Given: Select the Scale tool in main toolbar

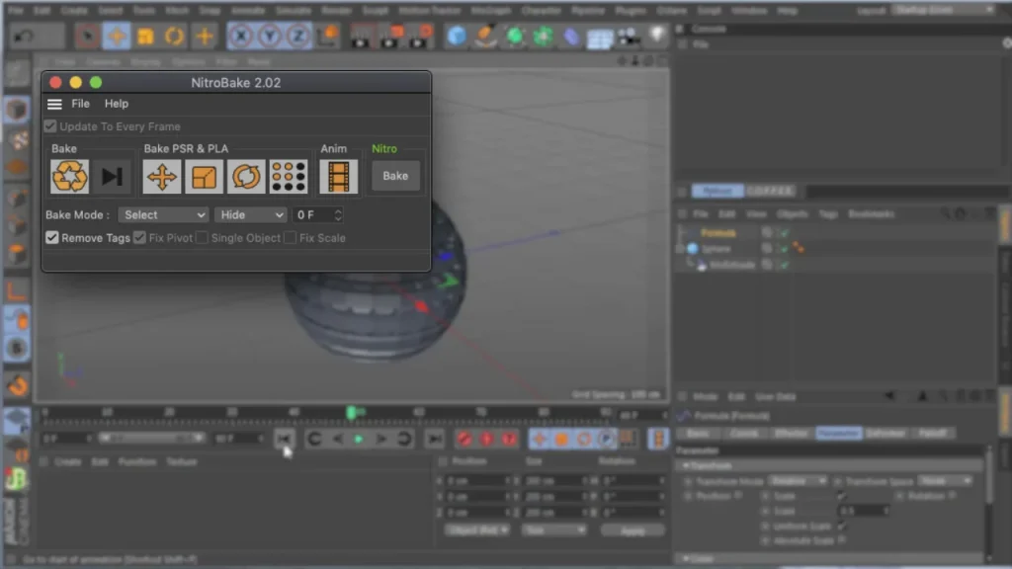Looking at the screenshot, I should point(146,36).
